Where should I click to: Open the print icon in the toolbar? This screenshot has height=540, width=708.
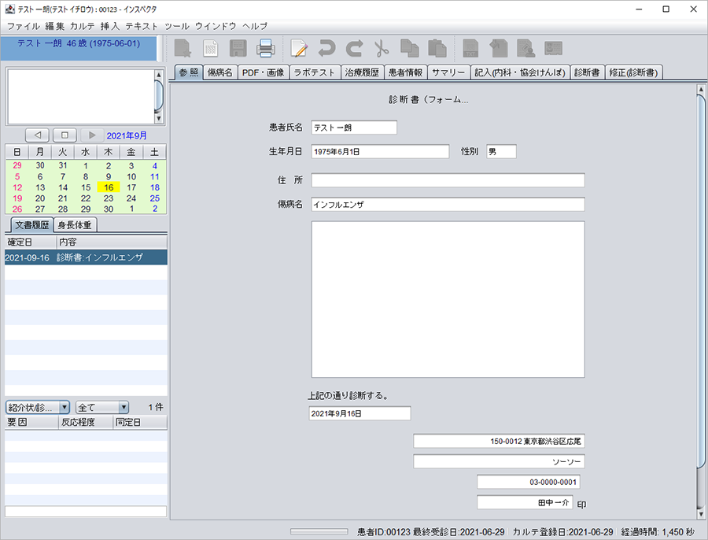267,48
